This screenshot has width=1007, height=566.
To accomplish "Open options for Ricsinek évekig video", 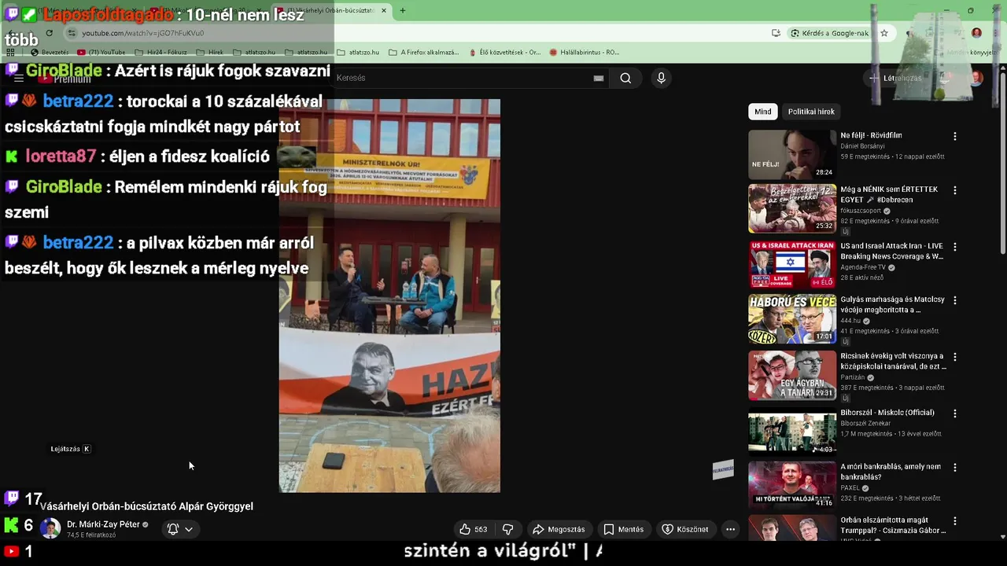I will [955, 356].
